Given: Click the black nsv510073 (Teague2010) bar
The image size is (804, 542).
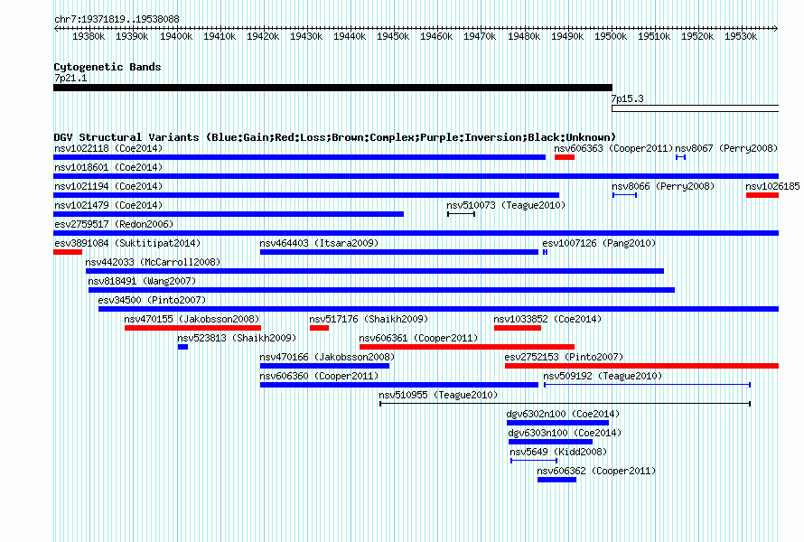Looking at the screenshot, I should click(461, 214).
